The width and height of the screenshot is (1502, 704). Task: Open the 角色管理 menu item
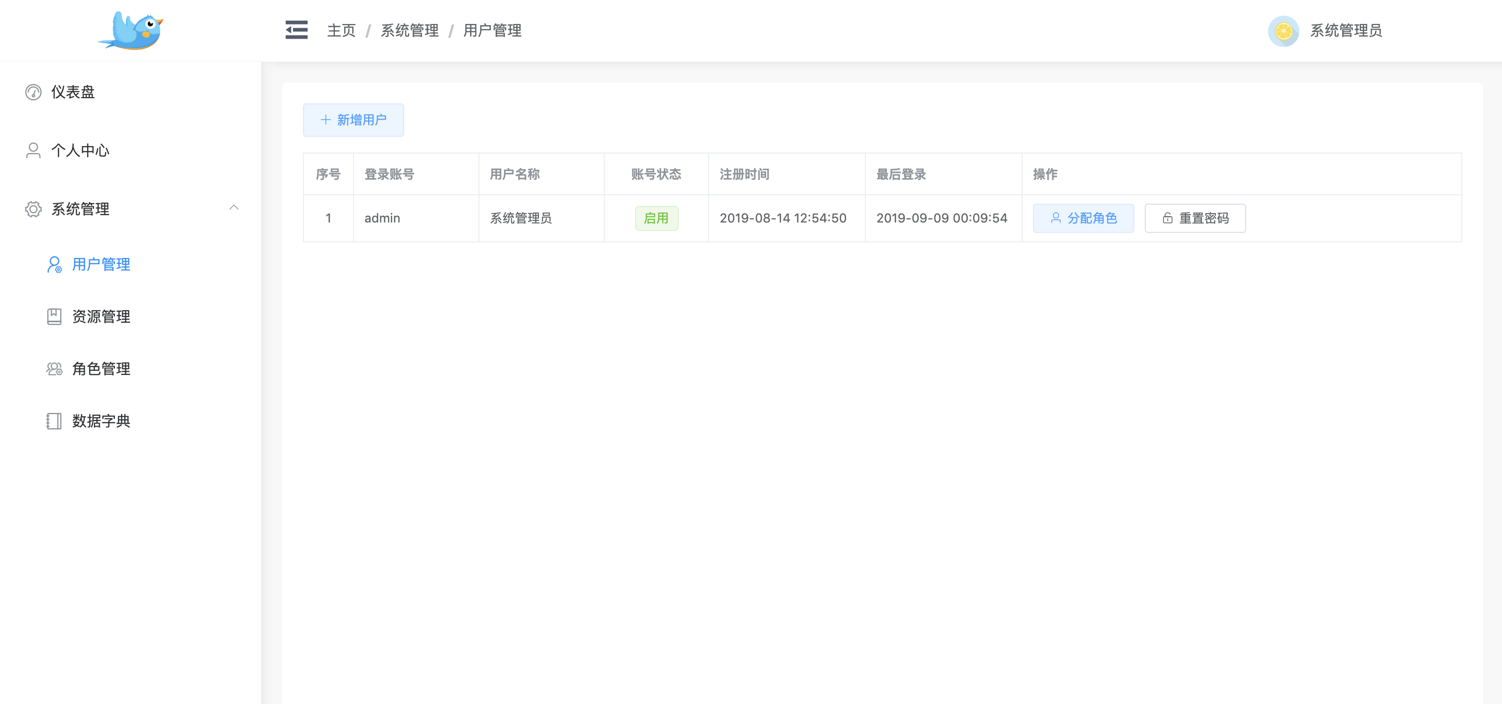tap(101, 369)
